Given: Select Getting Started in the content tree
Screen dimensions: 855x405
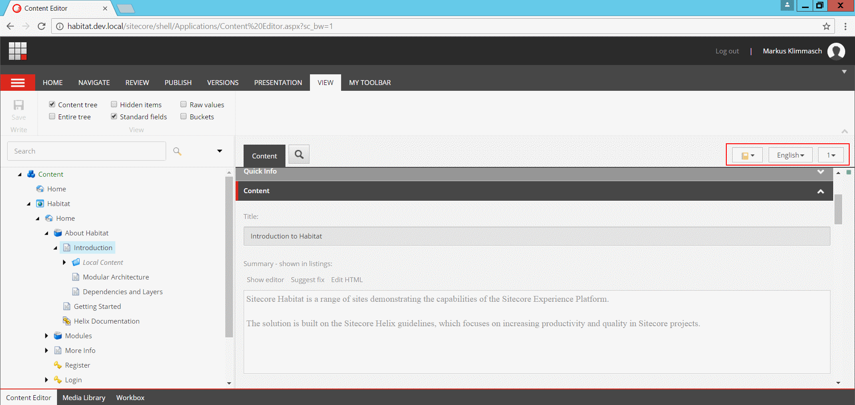Looking at the screenshot, I should [98, 307].
